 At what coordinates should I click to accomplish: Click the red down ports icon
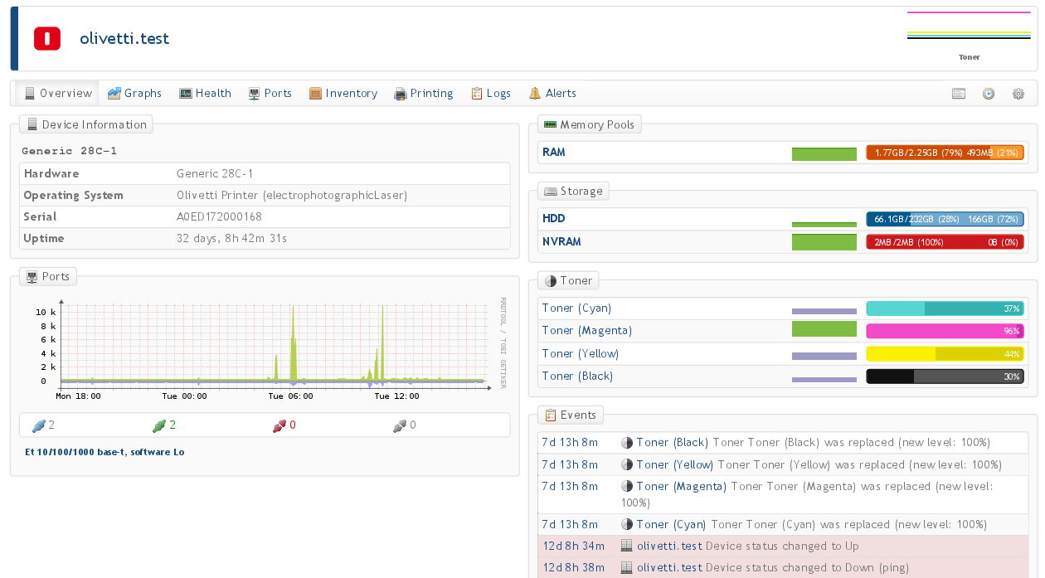click(279, 425)
